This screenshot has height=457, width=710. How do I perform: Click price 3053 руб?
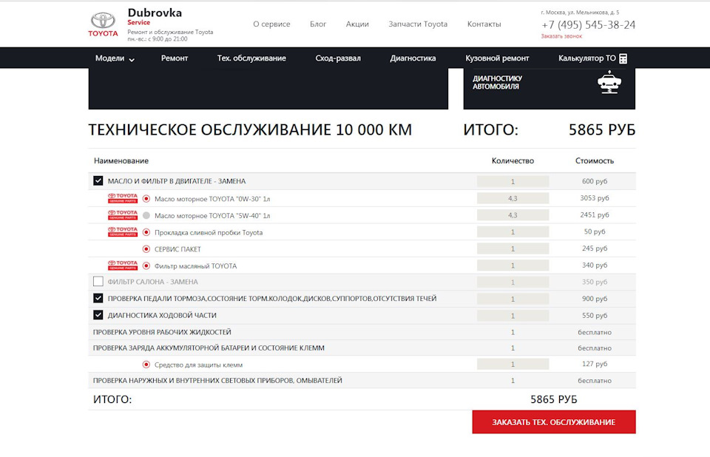coord(595,198)
